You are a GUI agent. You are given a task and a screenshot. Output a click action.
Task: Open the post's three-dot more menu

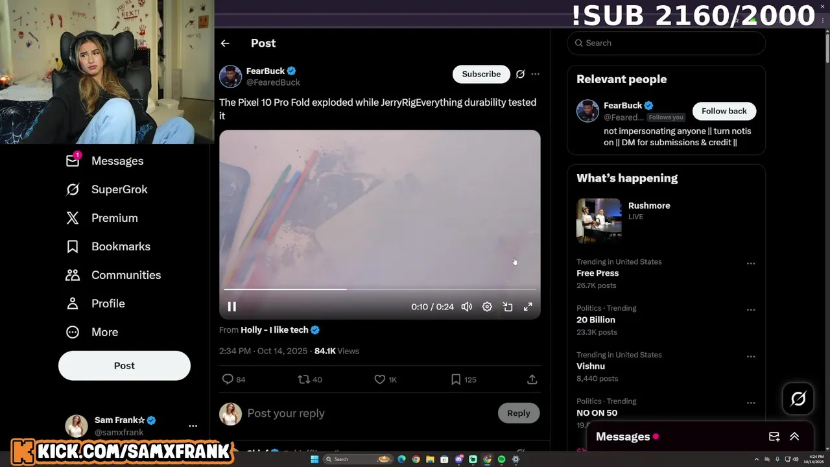click(x=535, y=74)
